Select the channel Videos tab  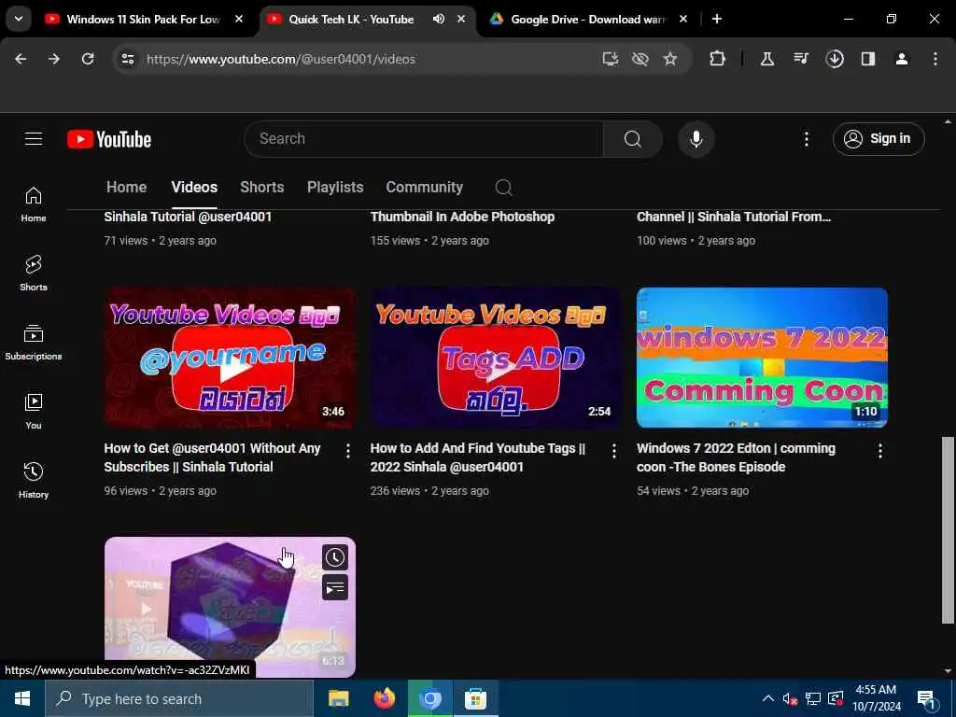point(194,187)
